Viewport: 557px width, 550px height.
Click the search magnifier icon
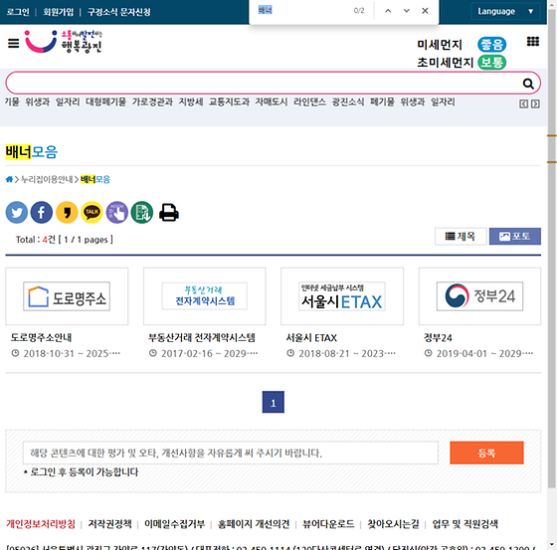click(x=528, y=84)
